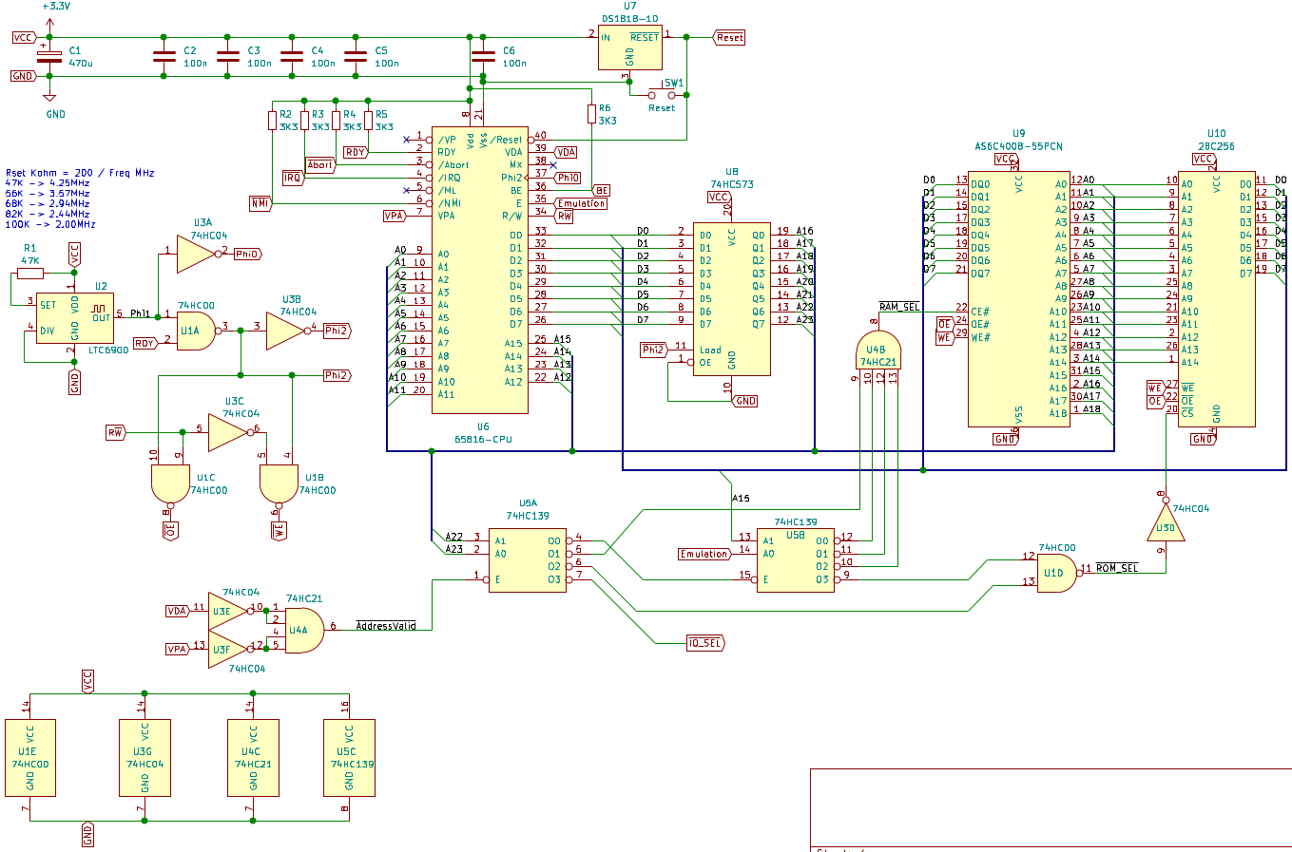The image size is (1292, 852).
Task: Select the R1 47K resistor
Action: (30, 274)
